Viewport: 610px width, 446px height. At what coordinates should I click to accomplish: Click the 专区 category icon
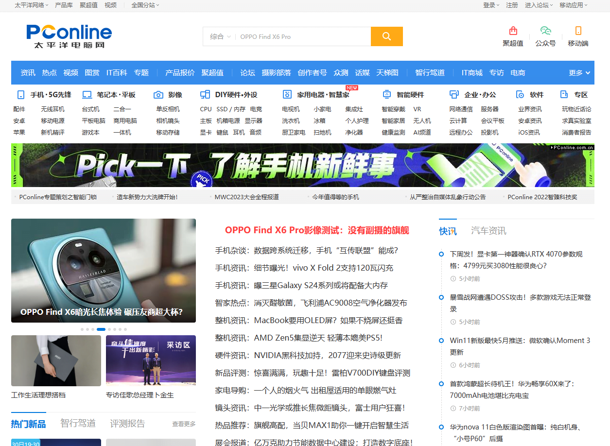(x=564, y=95)
